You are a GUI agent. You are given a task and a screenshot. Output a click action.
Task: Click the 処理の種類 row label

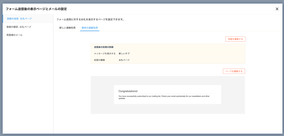click(x=99, y=60)
